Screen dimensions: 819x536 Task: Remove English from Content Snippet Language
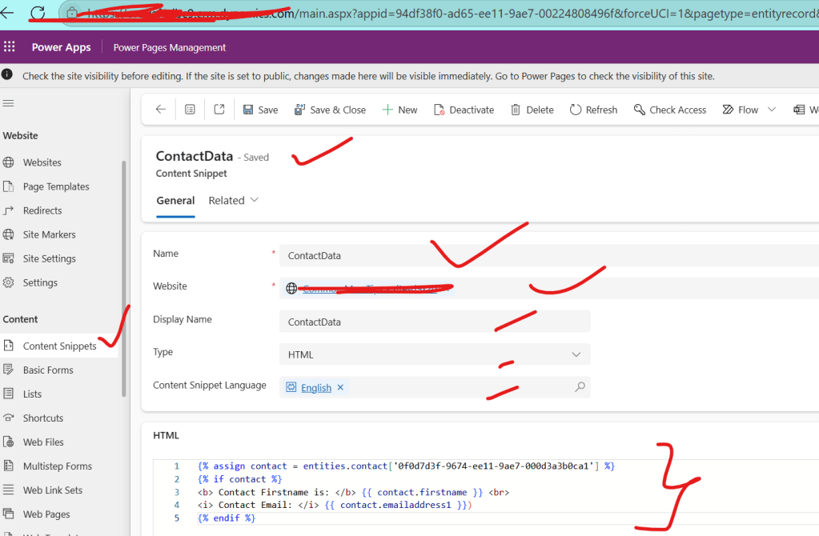pos(340,387)
